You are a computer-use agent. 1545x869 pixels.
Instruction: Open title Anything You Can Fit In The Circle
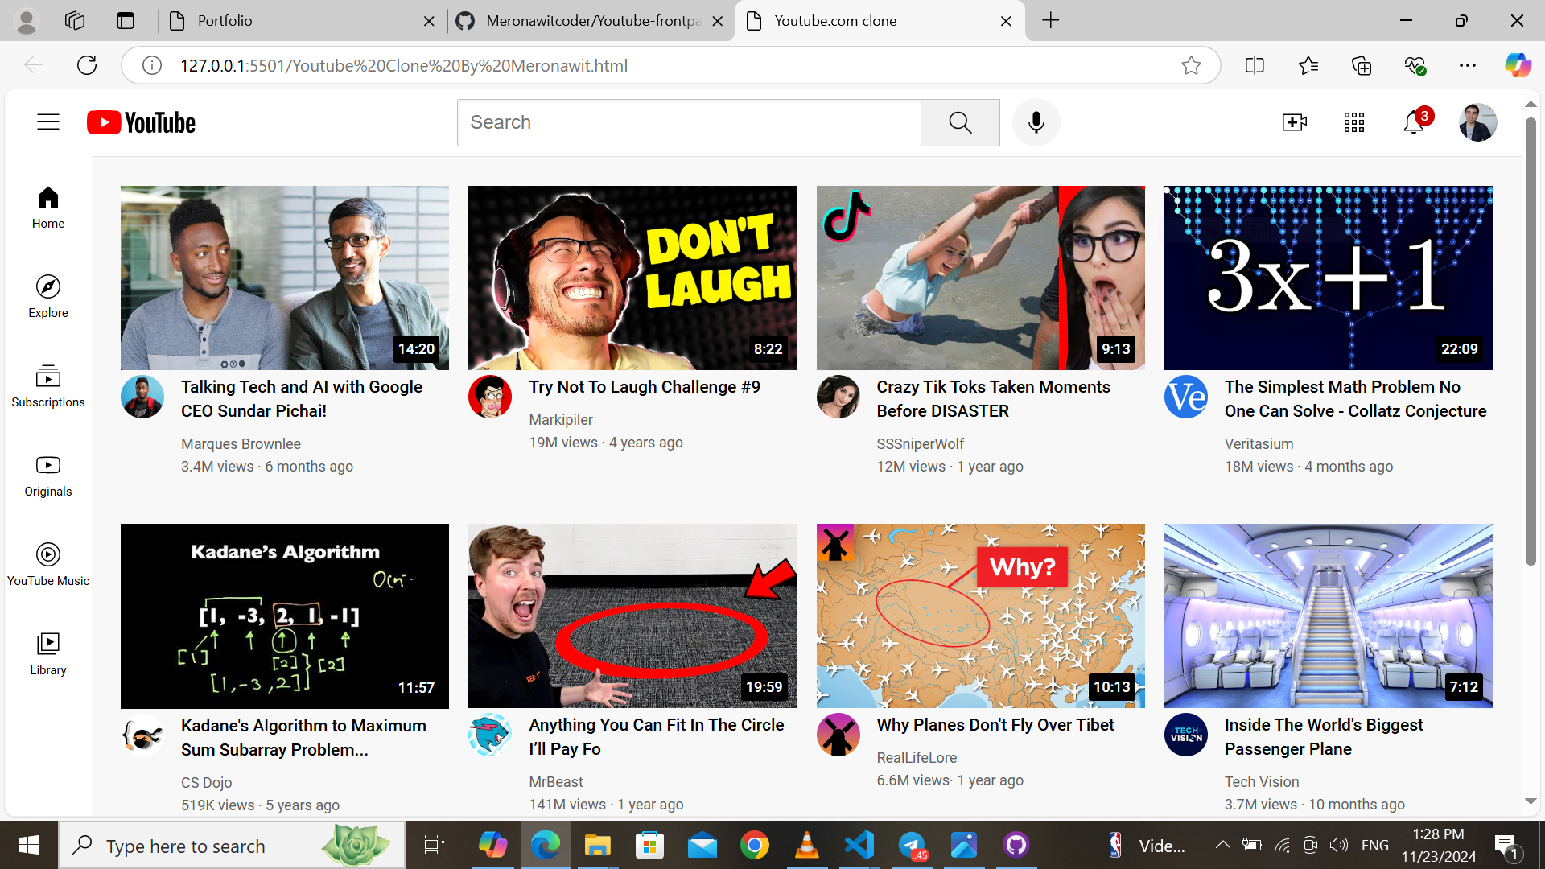(657, 737)
